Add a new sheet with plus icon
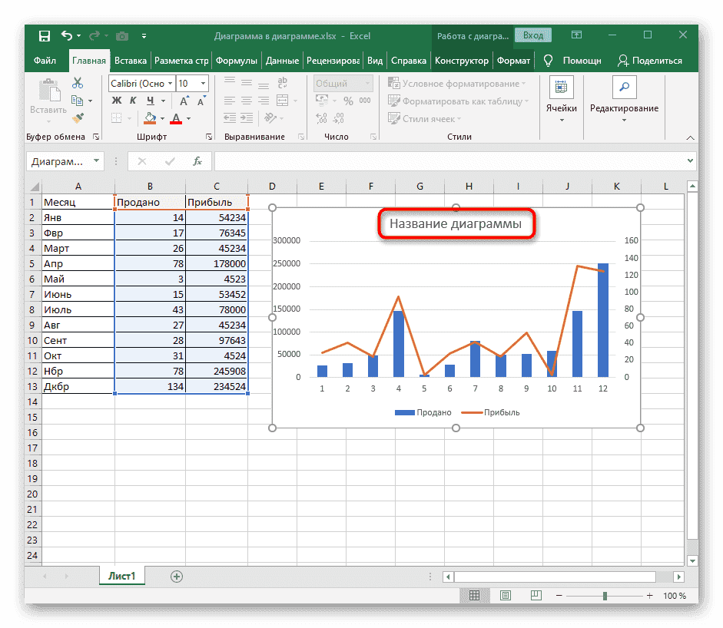Image resolution: width=723 pixels, height=628 pixels. click(x=177, y=576)
